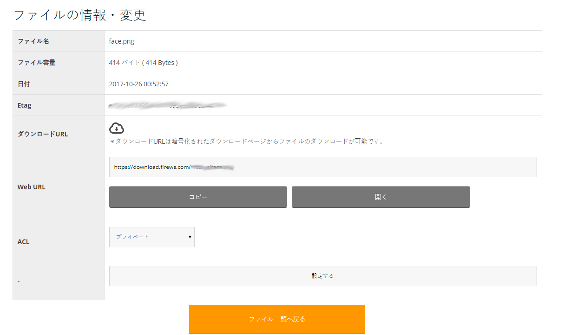The width and height of the screenshot is (564, 335).
Task: Click the ファイル容量 row label
Action: click(x=36, y=63)
